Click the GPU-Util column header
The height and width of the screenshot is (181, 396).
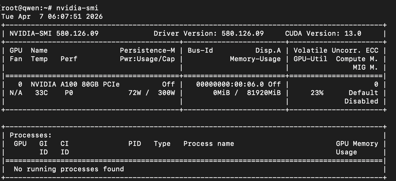pyautogui.click(x=310, y=59)
